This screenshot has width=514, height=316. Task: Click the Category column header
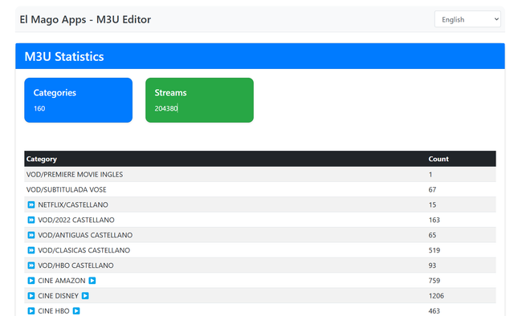(x=42, y=159)
